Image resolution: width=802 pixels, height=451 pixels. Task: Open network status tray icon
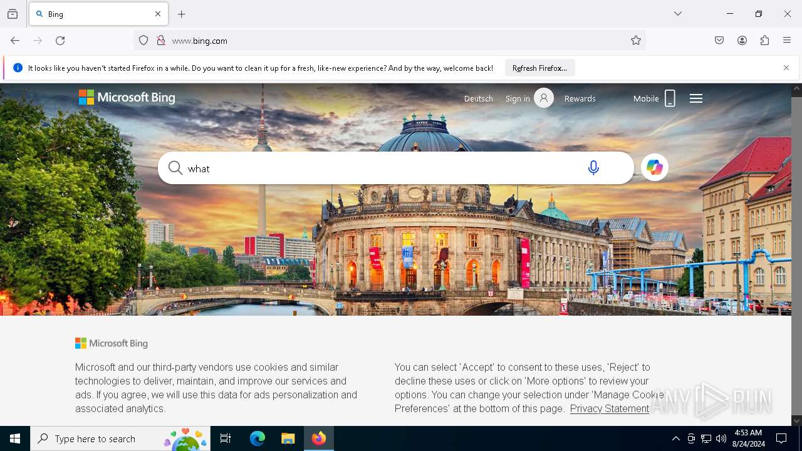point(706,438)
